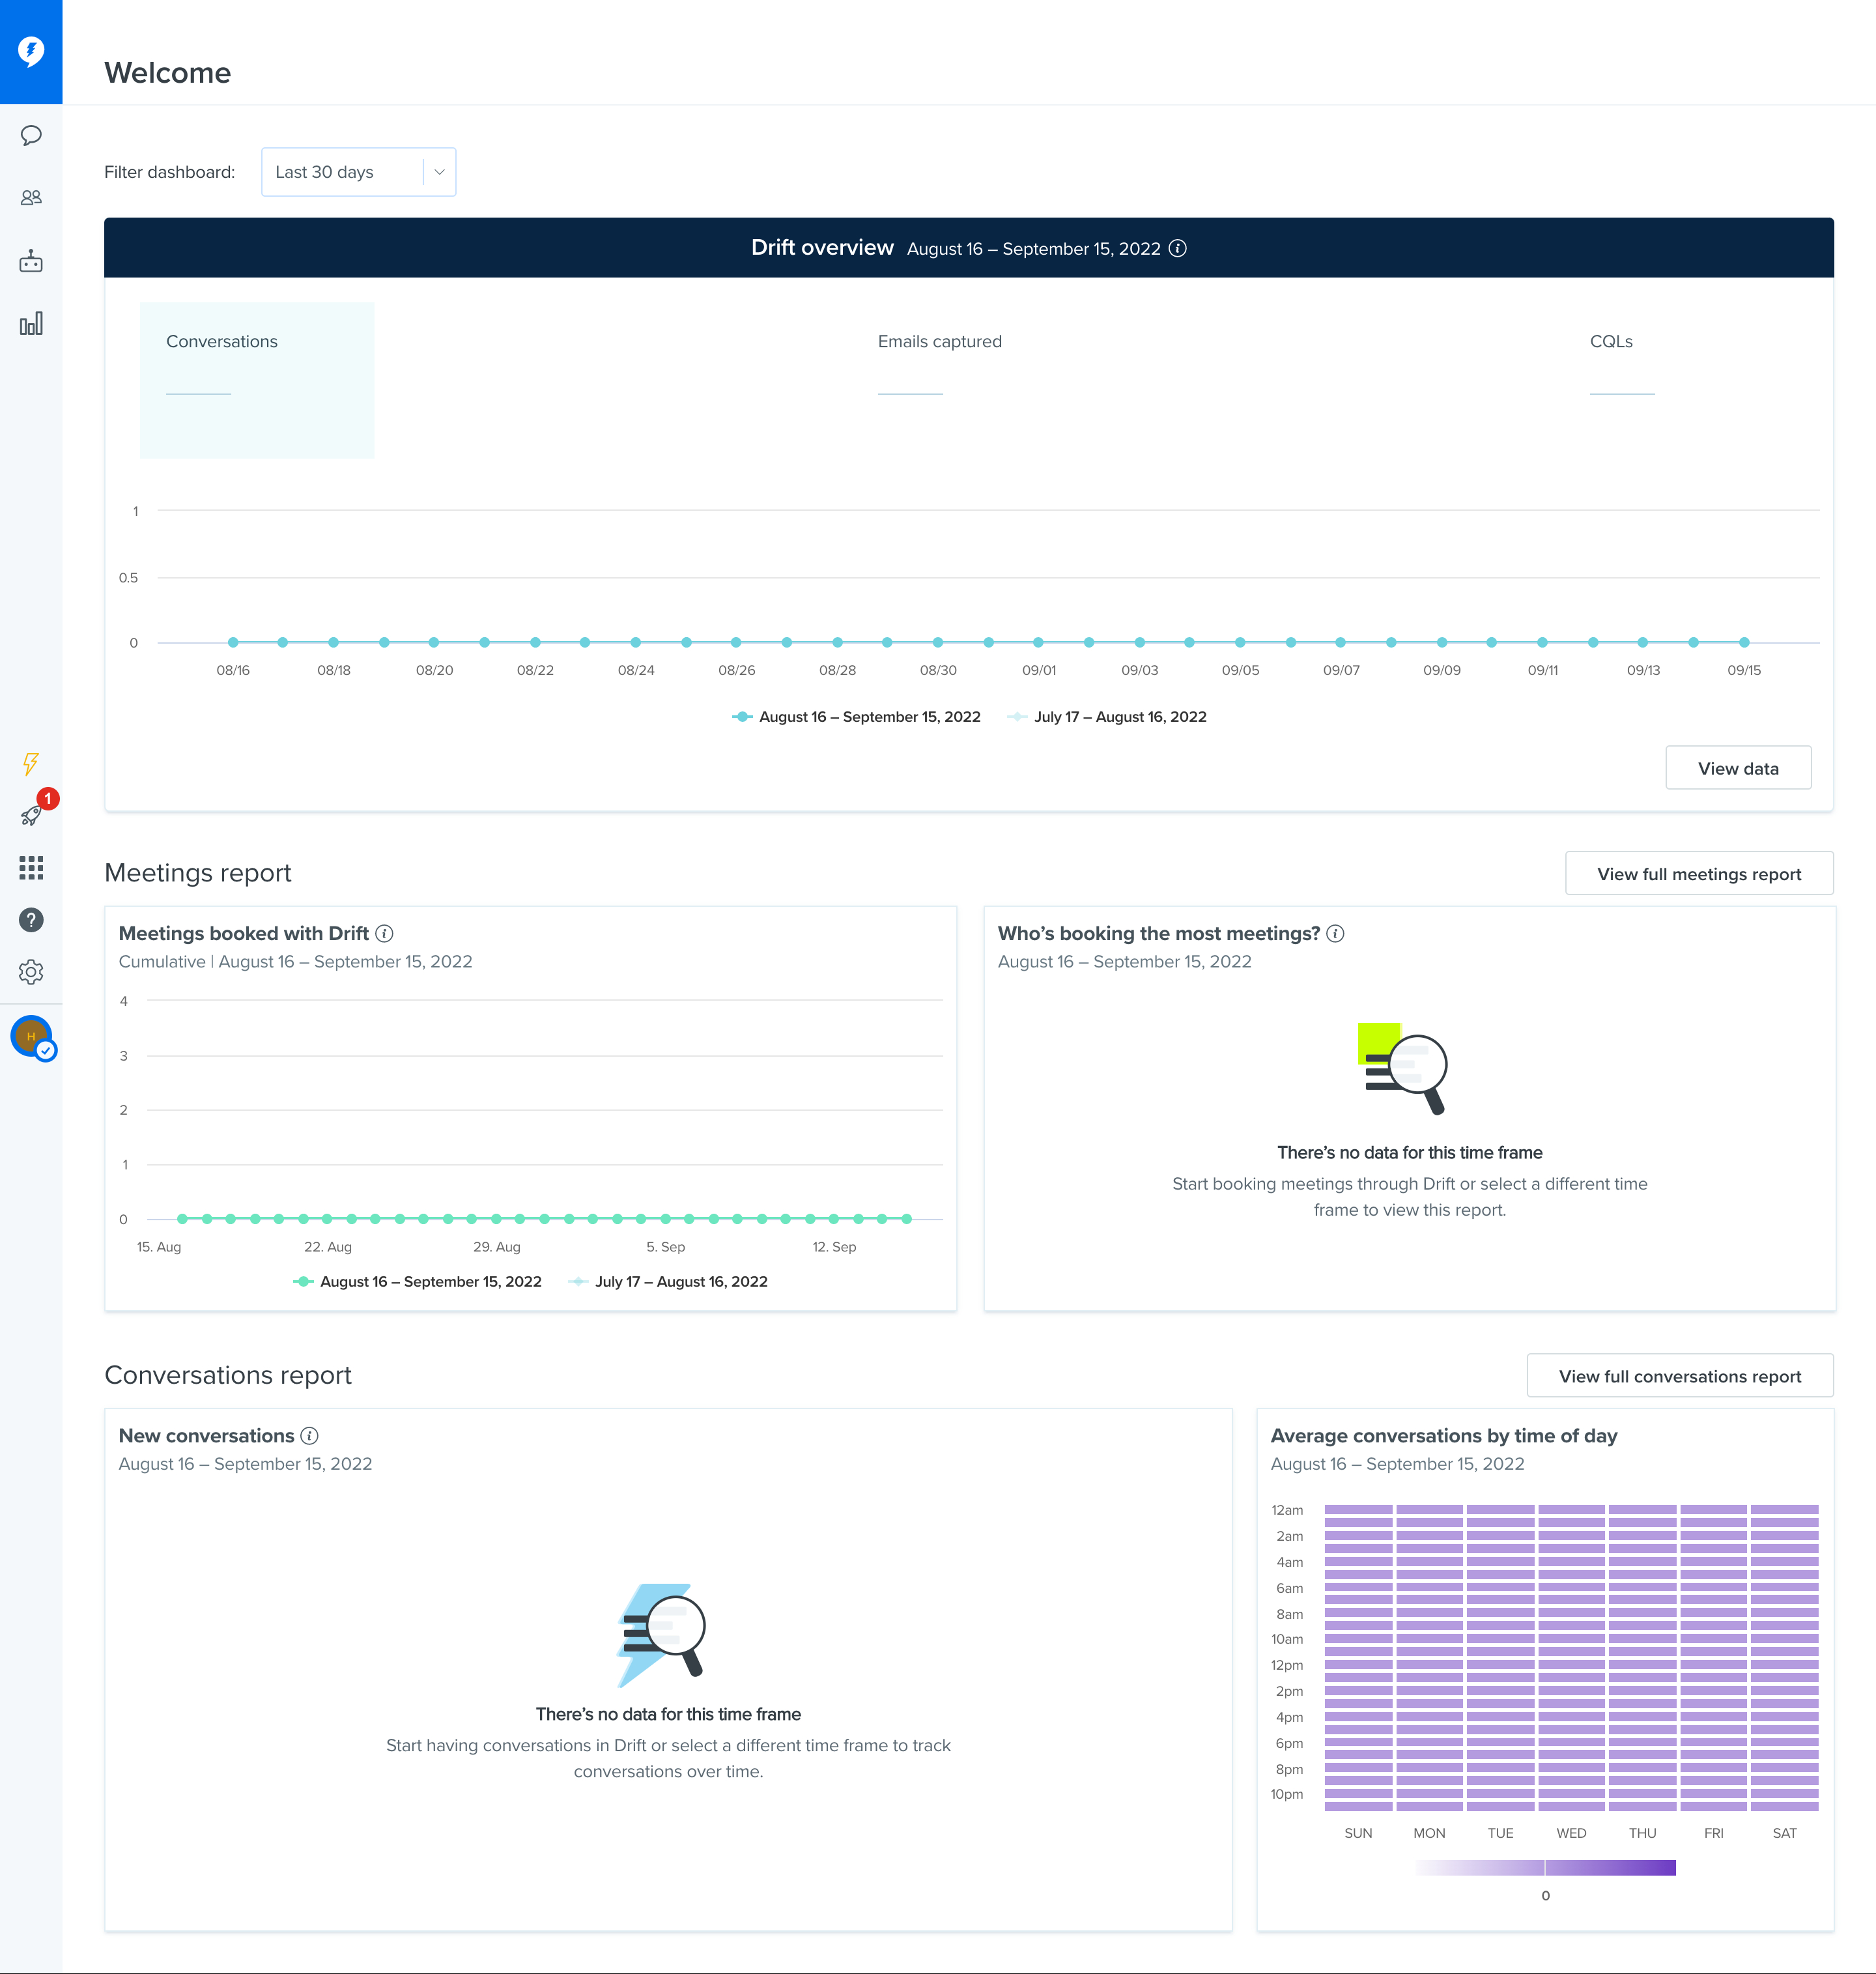
Task: Open the Reports bar chart icon
Action: click(31, 323)
